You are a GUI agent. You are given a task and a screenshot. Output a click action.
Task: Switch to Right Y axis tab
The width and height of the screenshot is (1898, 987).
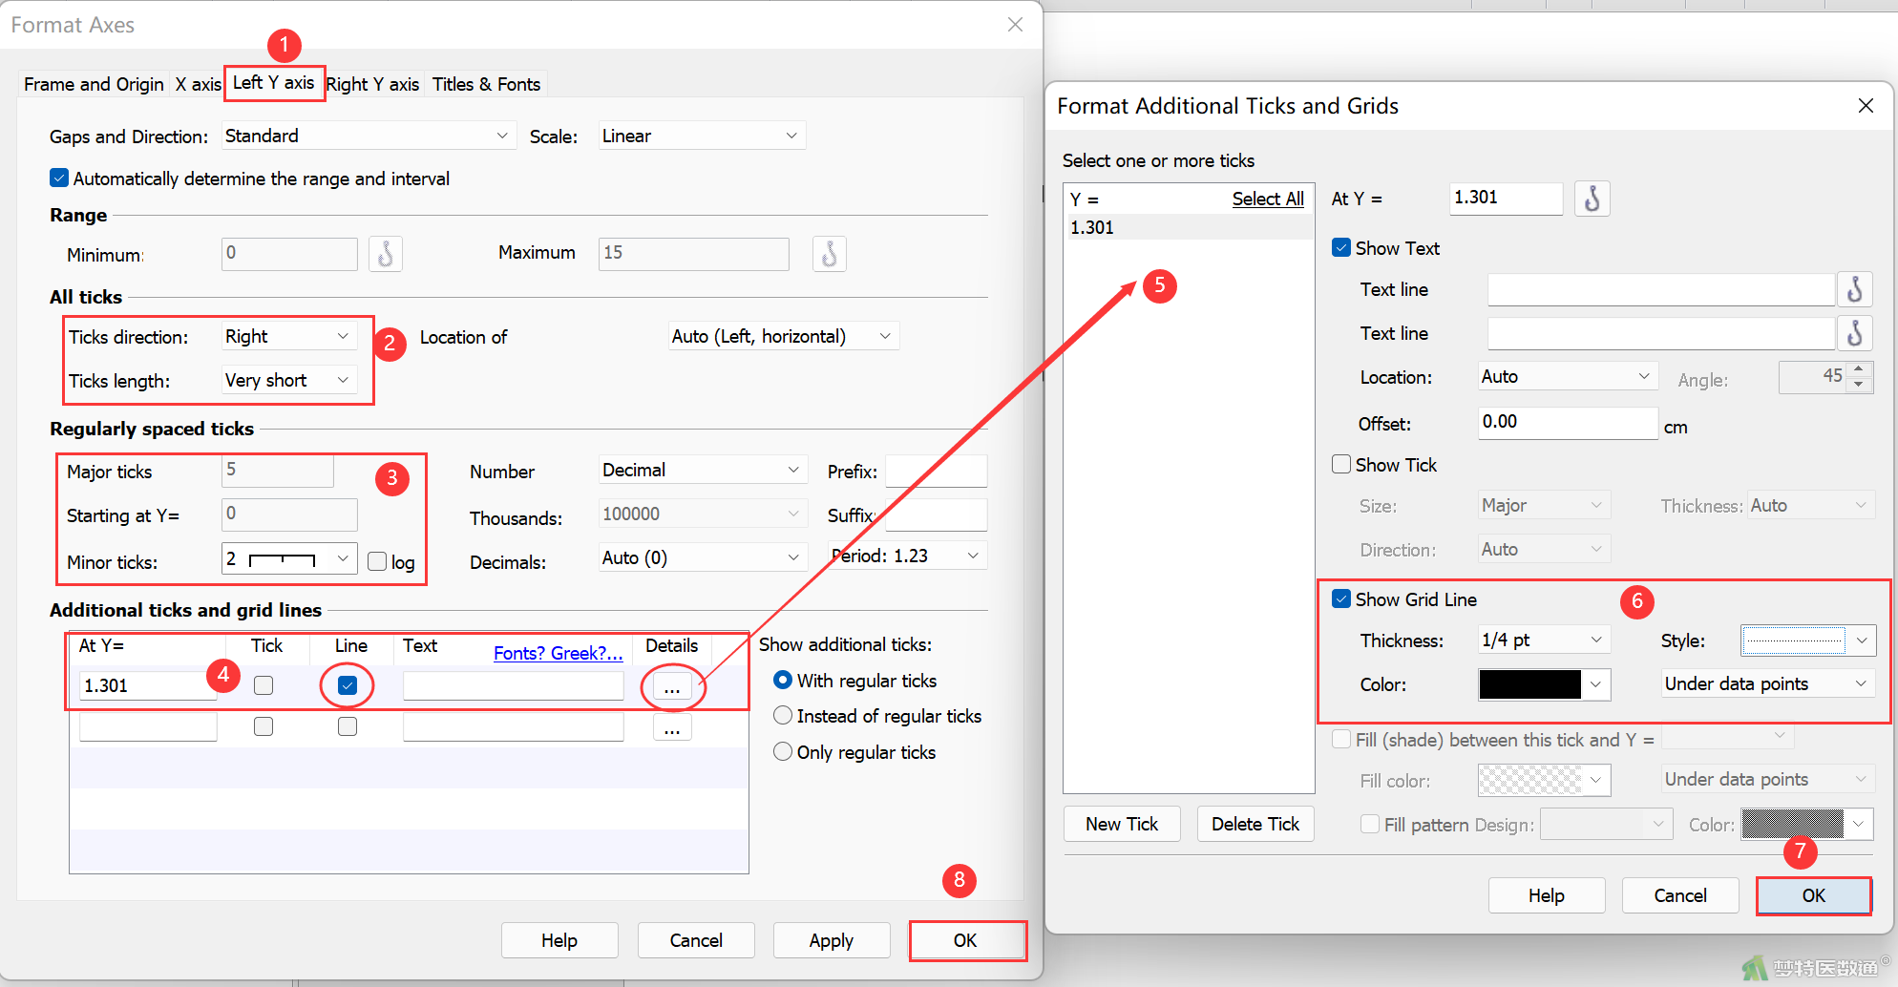click(372, 84)
